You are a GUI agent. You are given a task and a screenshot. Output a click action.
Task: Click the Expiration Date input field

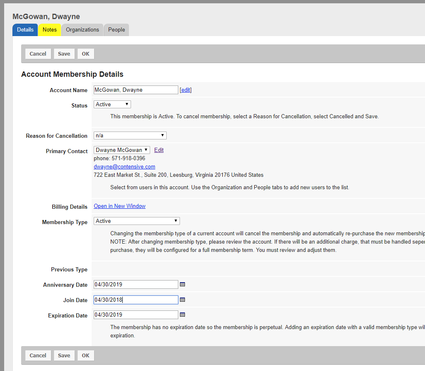(136, 315)
